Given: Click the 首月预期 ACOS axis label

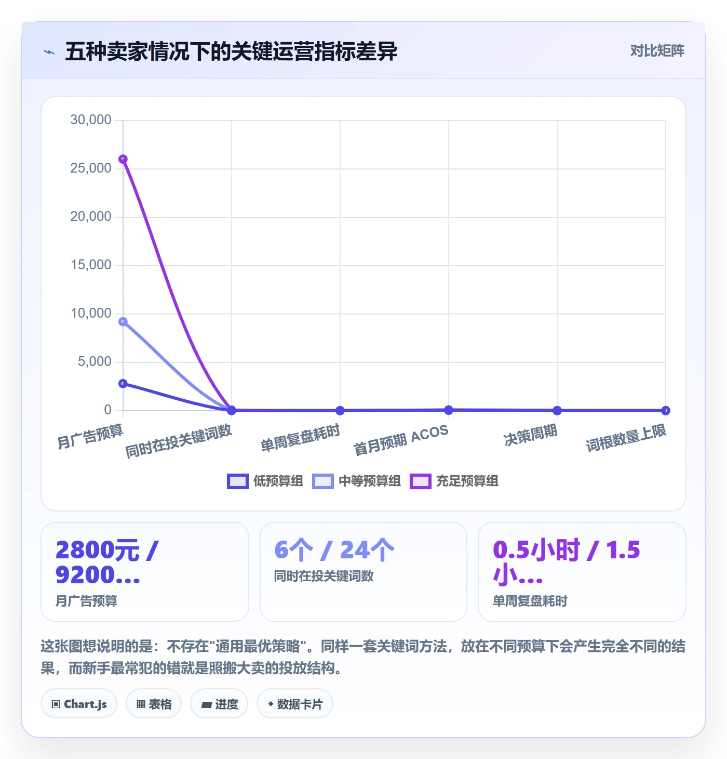Looking at the screenshot, I should [x=401, y=441].
